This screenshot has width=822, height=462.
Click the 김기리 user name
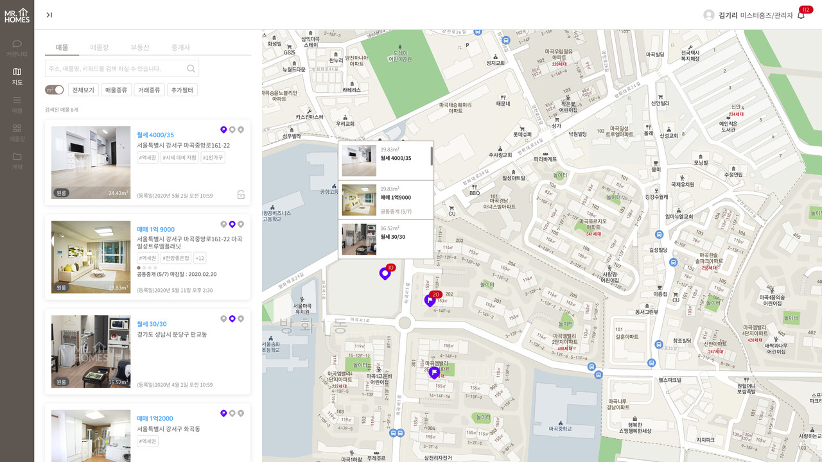coord(728,15)
